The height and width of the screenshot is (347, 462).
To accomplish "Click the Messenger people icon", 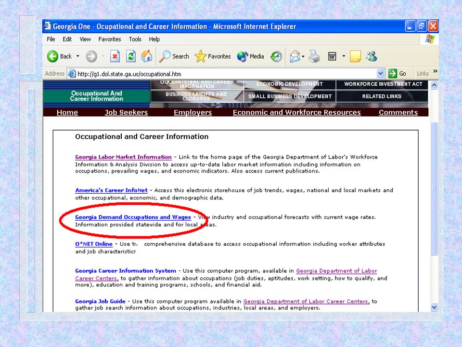I will pos(371,56).
